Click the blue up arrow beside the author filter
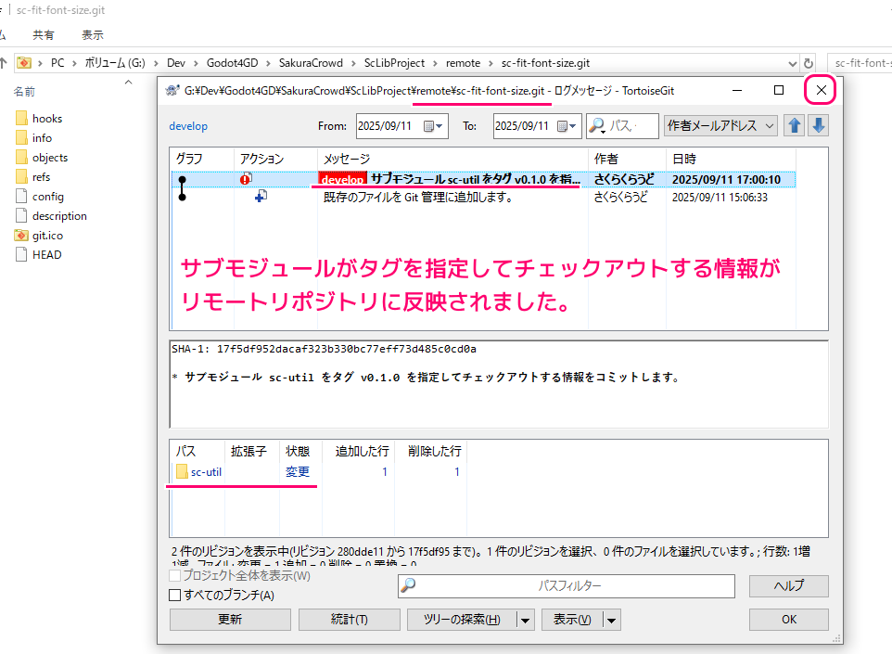The width and height of the screenshot is (892, 654). point(794,125)
